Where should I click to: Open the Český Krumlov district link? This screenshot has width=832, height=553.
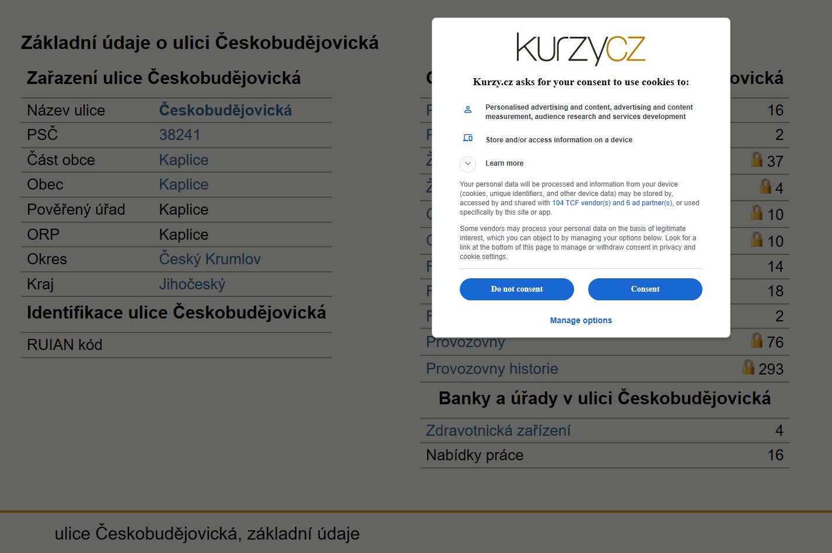pos(210,259)
